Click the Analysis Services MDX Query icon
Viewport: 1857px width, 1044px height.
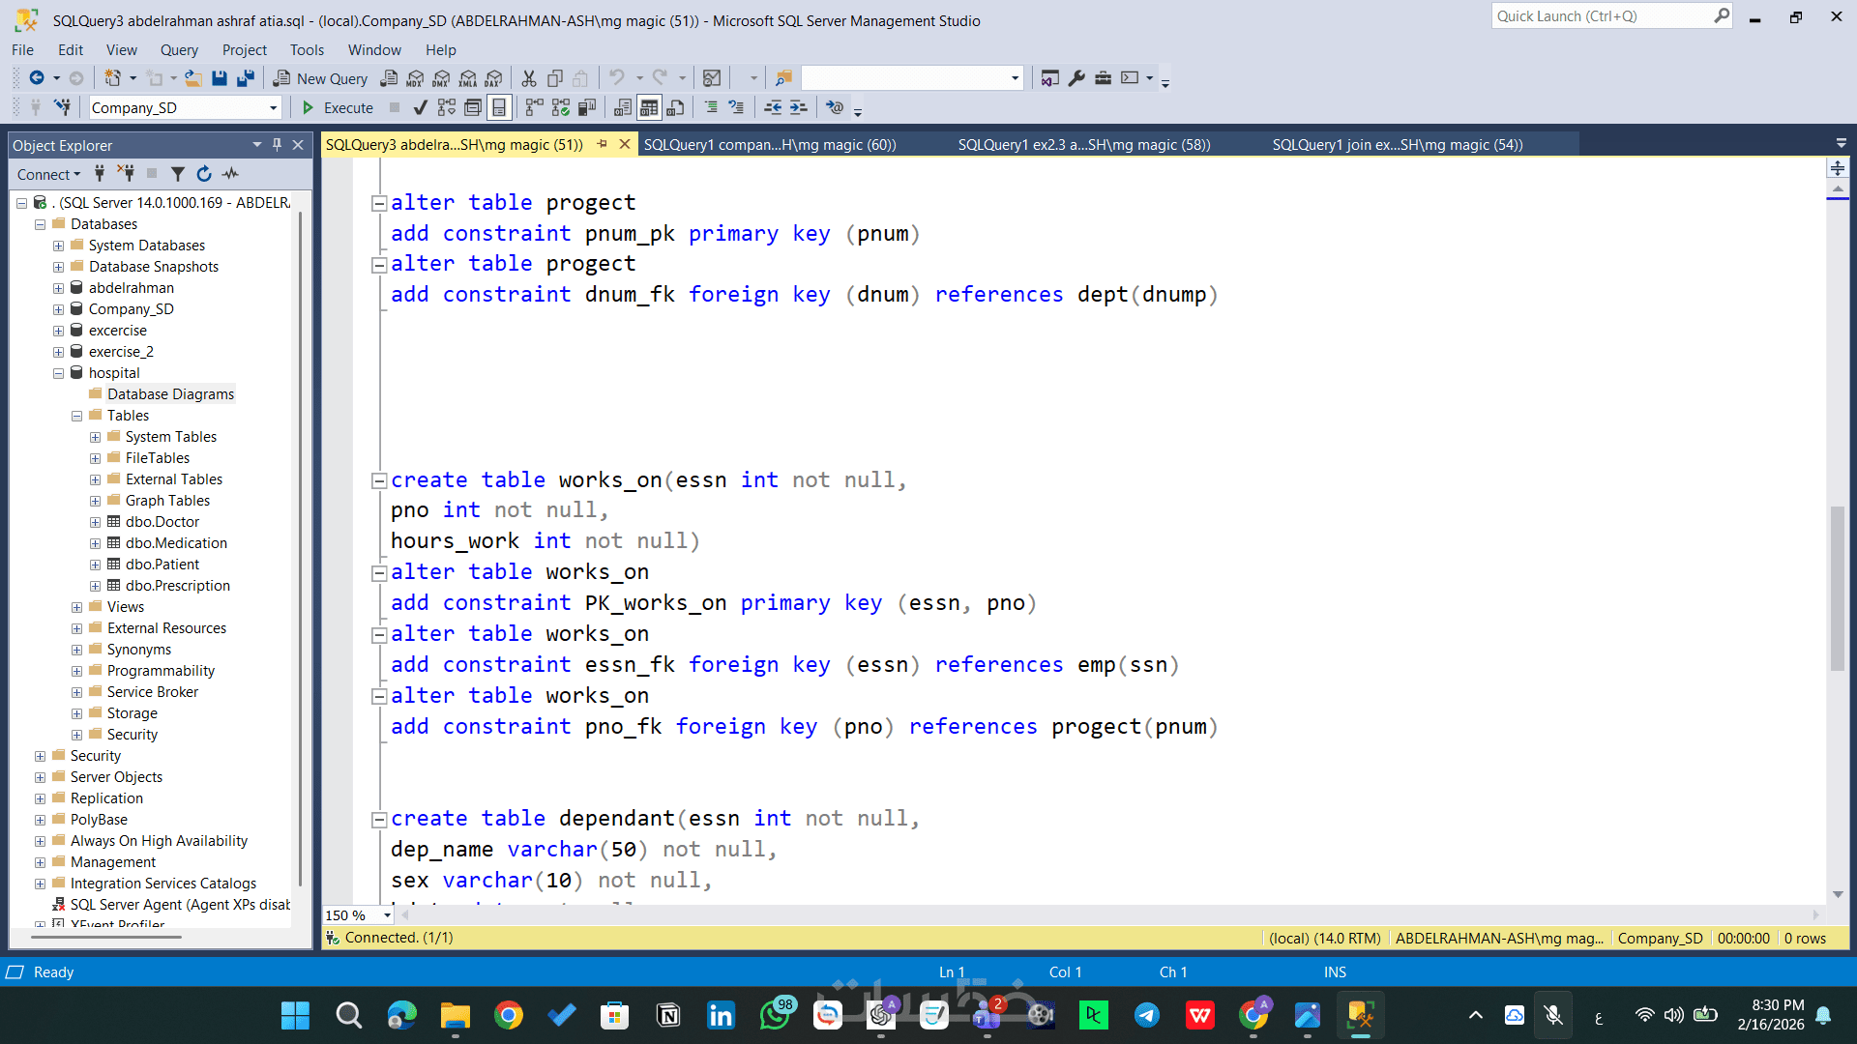coord(415,78)
